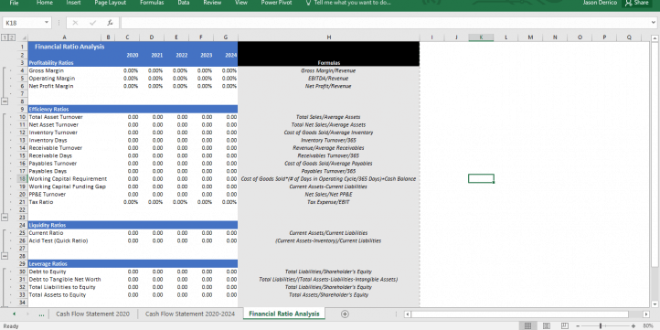
Task: Switch to Normal view in status bar
Action: [x=527, y=325]
